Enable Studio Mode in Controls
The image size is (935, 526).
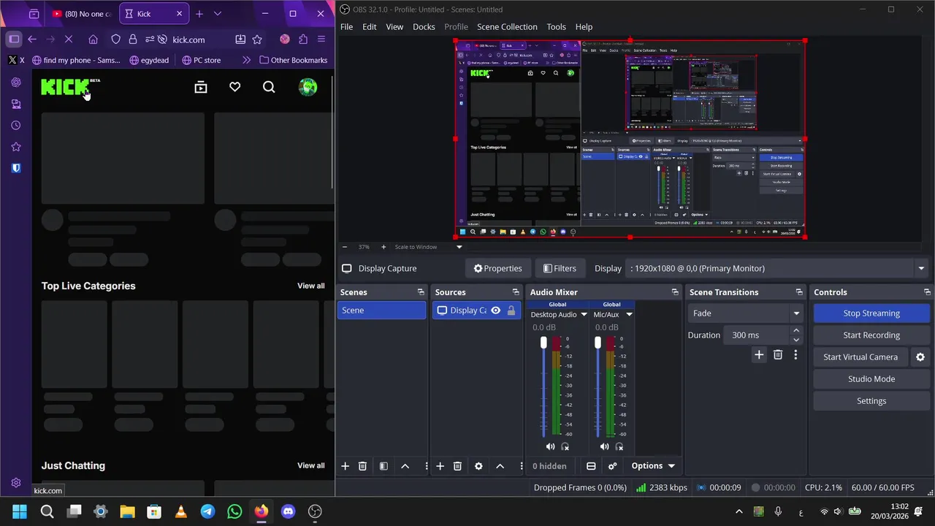click(x=871, y=379)
